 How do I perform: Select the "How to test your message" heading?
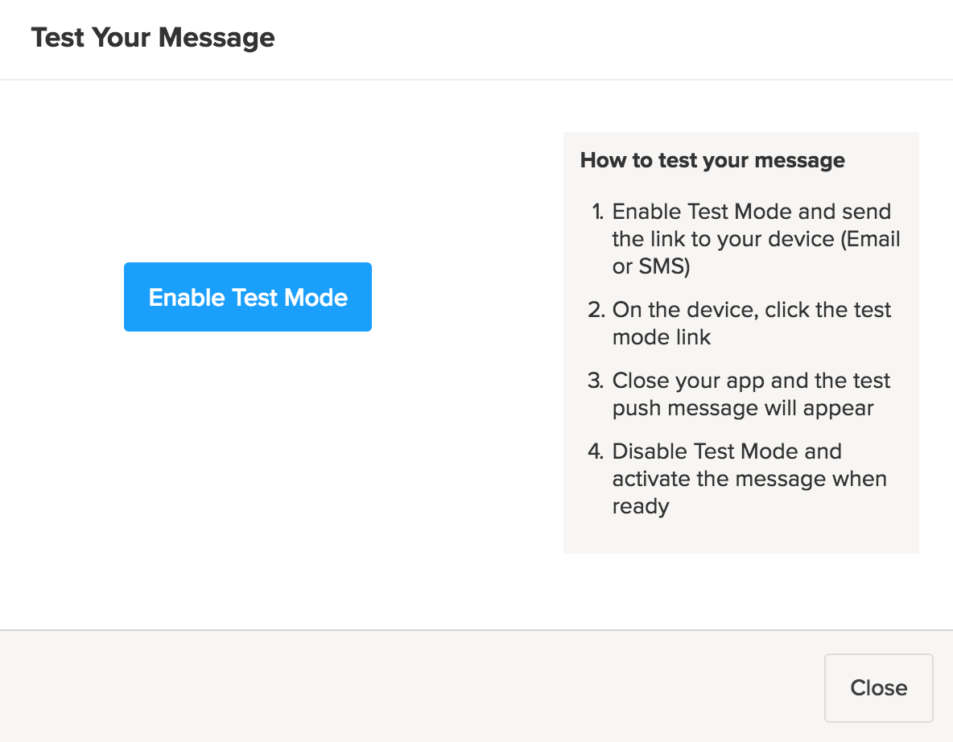[712, 160]
